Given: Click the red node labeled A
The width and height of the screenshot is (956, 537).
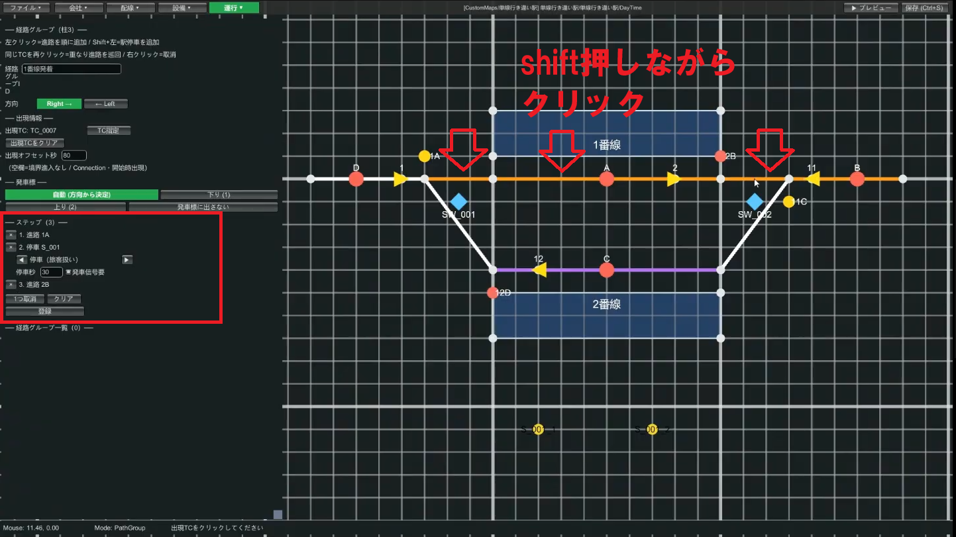Looking at the screenshot, I should click(606, 179).
